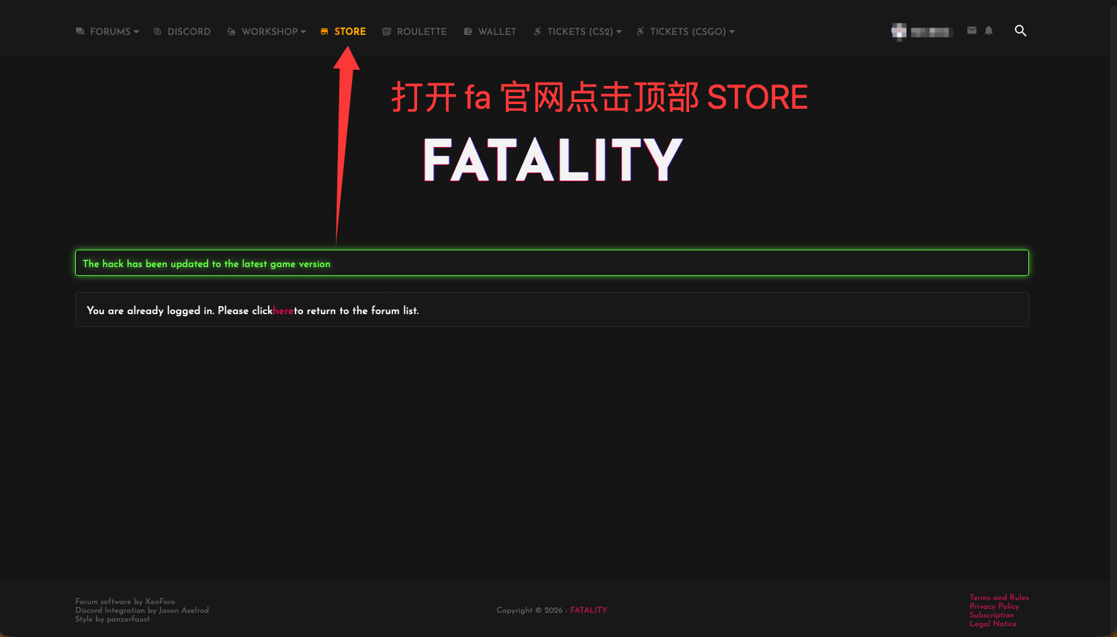Screen dimensions: 1117x637
Task: Click the Terms and Rules footer link
Action: coord(999,597)
